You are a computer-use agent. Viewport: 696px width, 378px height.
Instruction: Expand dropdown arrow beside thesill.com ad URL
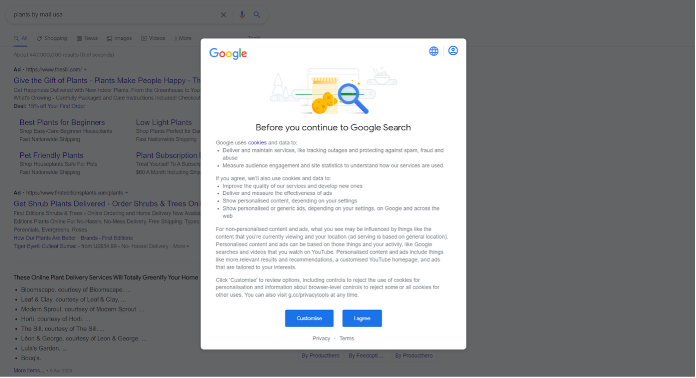(x=85, y=70)
